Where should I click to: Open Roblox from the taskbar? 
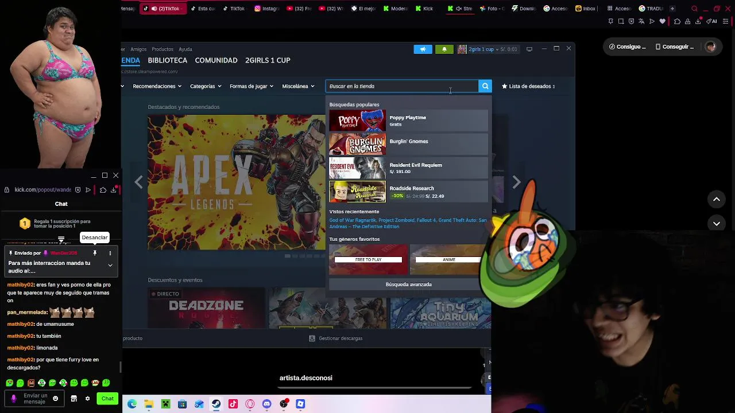pos(300,404)
